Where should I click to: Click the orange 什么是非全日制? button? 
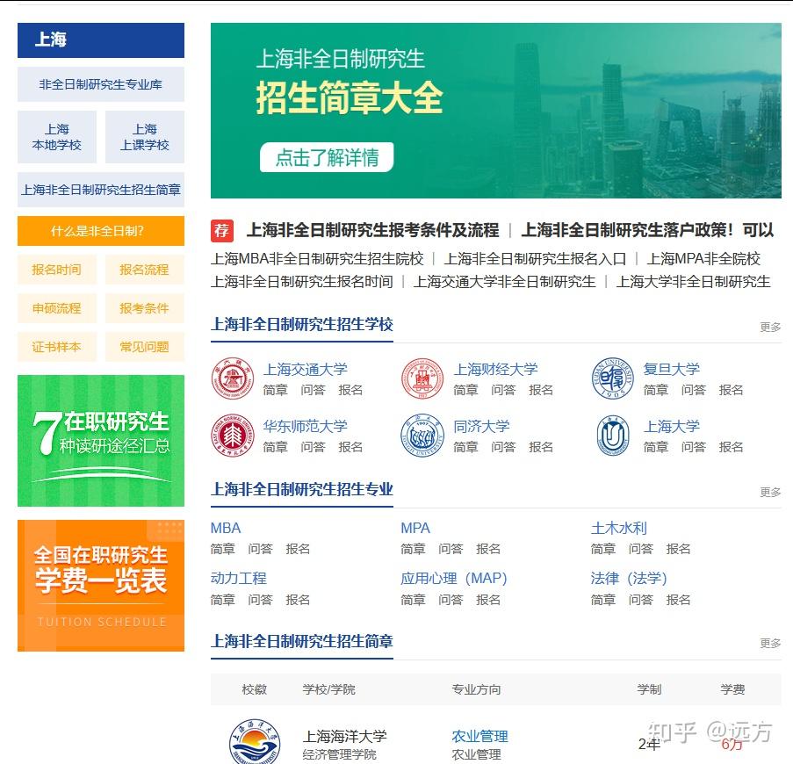tap(101, 231)
